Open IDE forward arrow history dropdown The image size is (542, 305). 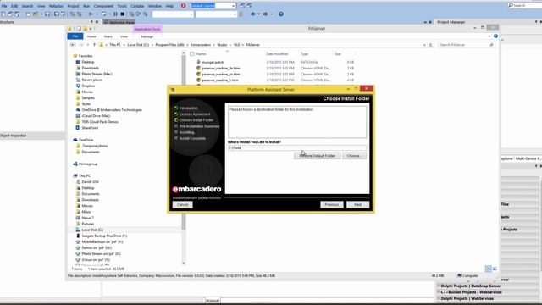271,14
